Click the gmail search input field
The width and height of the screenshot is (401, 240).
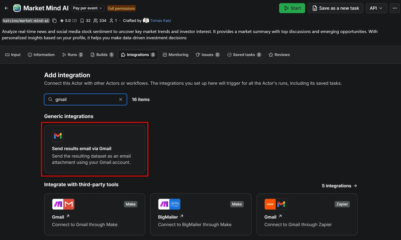pyautogui.click(x=85, y=99)
